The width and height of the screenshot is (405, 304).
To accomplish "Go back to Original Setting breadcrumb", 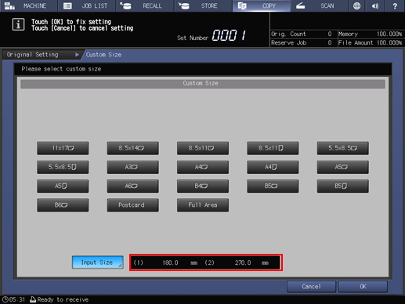I will [41, 55].
